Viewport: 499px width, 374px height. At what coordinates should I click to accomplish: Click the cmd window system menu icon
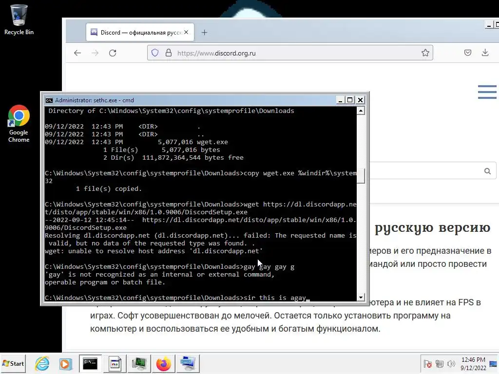49,100
